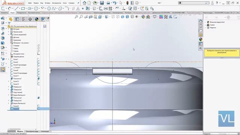This screenshot has height=135, width=240.
Task: Open the DisplayManager tab color ball icon
Action: pyautogui.click(x=36, y=19)
